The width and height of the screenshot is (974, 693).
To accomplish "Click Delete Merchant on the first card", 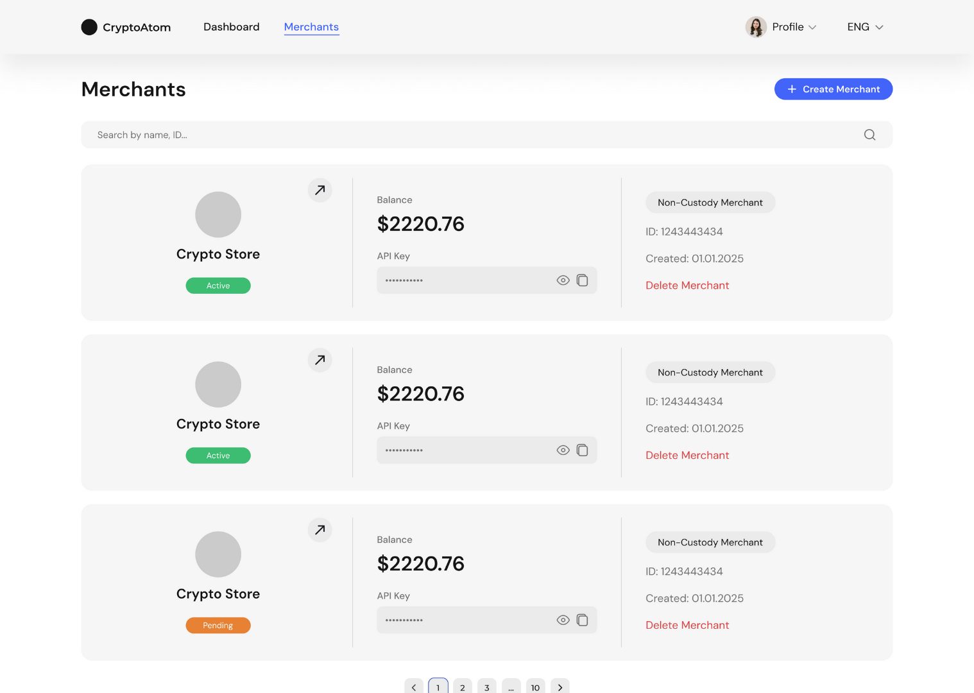I will coord(687,286).
